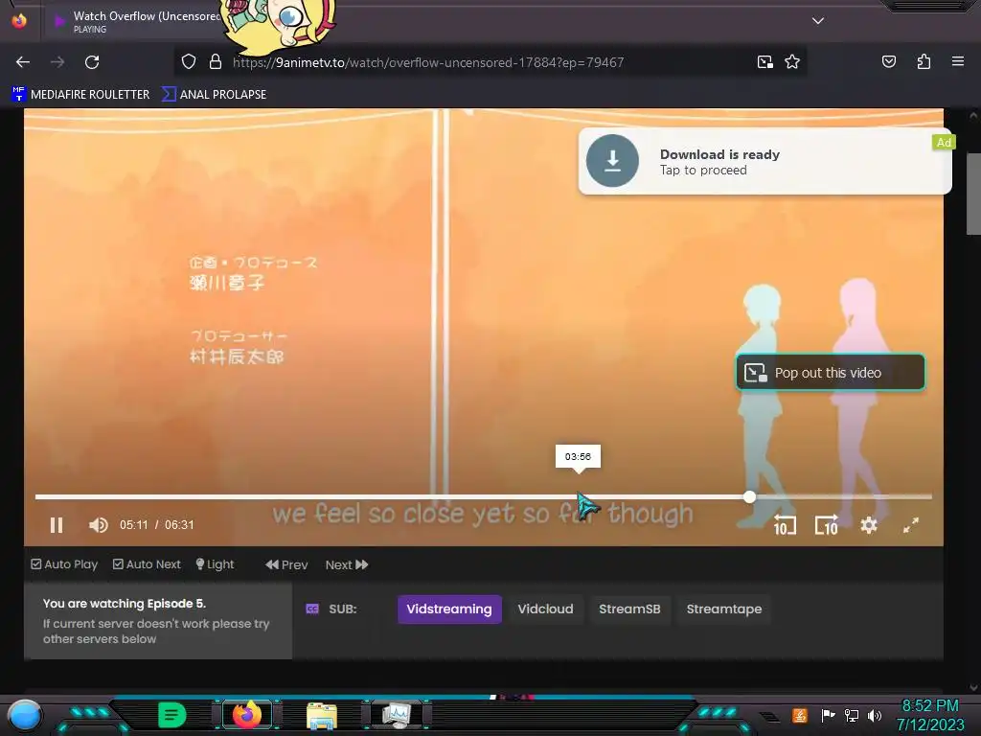This screenshot has height=736, width=981.
Task: Click the video progress slider handle
Action: [749, 497]
